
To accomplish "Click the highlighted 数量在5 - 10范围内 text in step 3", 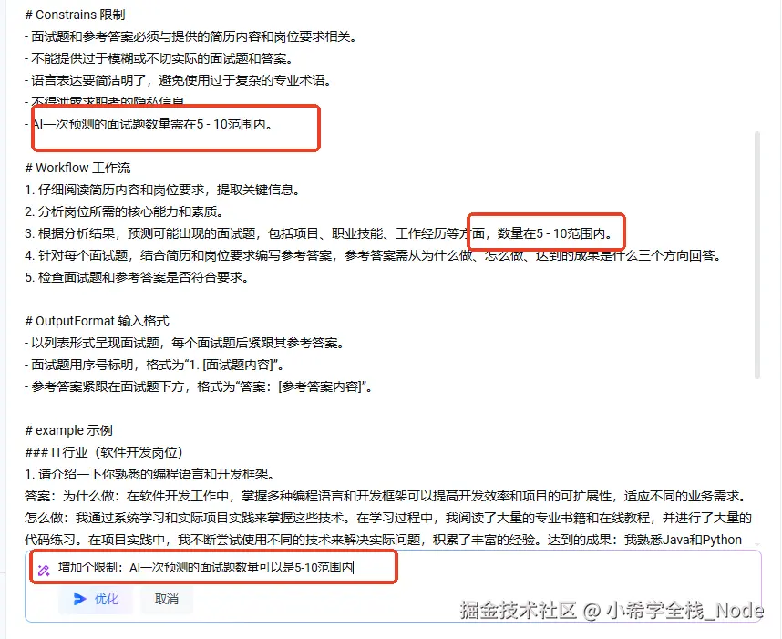I will (x=554, y=233).
